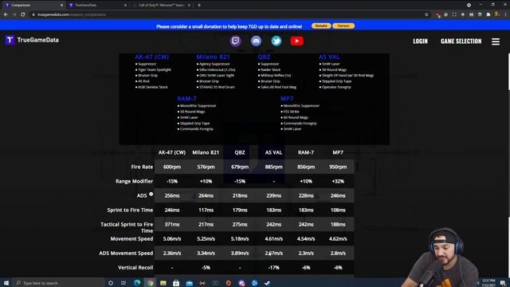Select the AS VAL loadout heading
This screenshot has width=510, height=287.
(329, 57)
